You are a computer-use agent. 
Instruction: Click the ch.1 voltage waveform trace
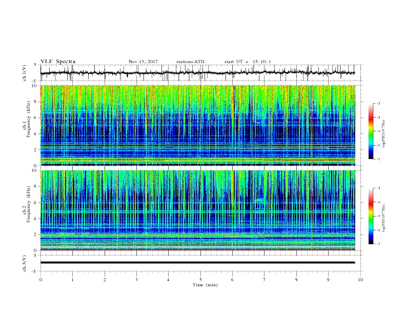[197, 73]
